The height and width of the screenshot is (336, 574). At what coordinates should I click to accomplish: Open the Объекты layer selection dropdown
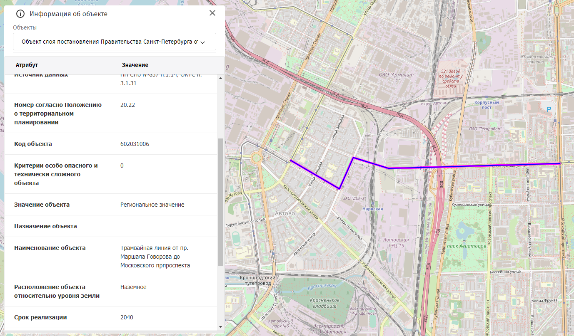pos(110,42)
